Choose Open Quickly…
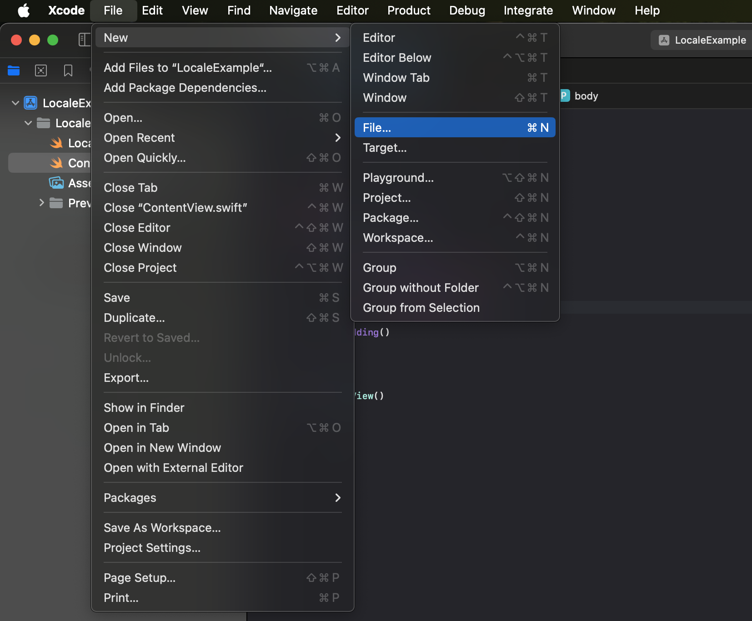The image size is (752, 621). (x=223, y=158)
